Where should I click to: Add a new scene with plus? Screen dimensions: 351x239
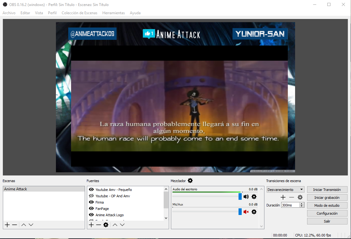pyautogui.click(x=7, y=225)
